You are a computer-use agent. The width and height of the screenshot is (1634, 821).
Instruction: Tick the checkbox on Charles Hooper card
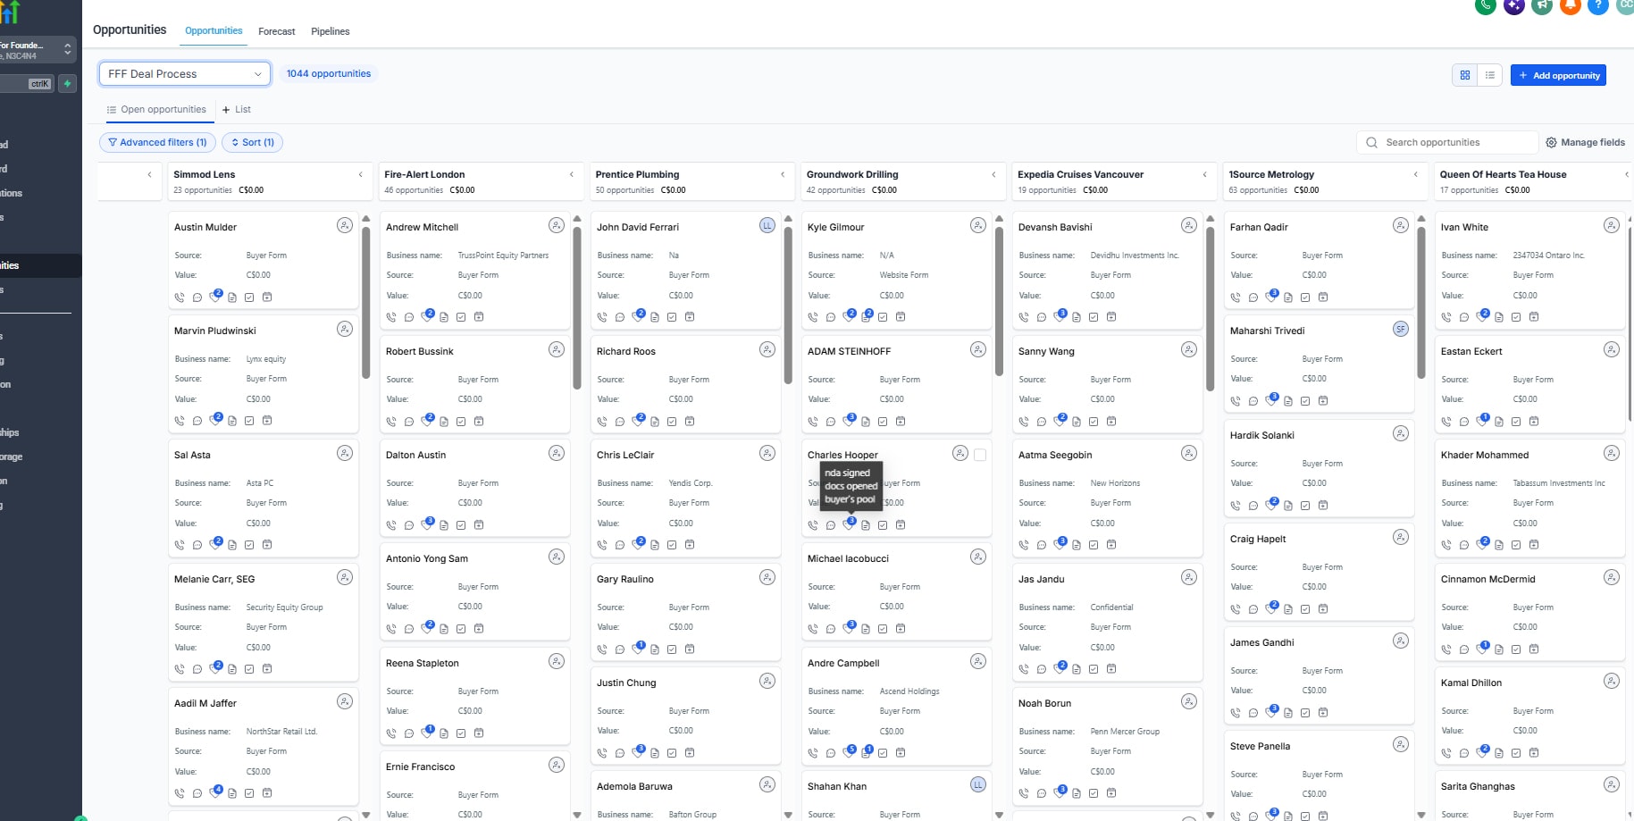point(980,455)
